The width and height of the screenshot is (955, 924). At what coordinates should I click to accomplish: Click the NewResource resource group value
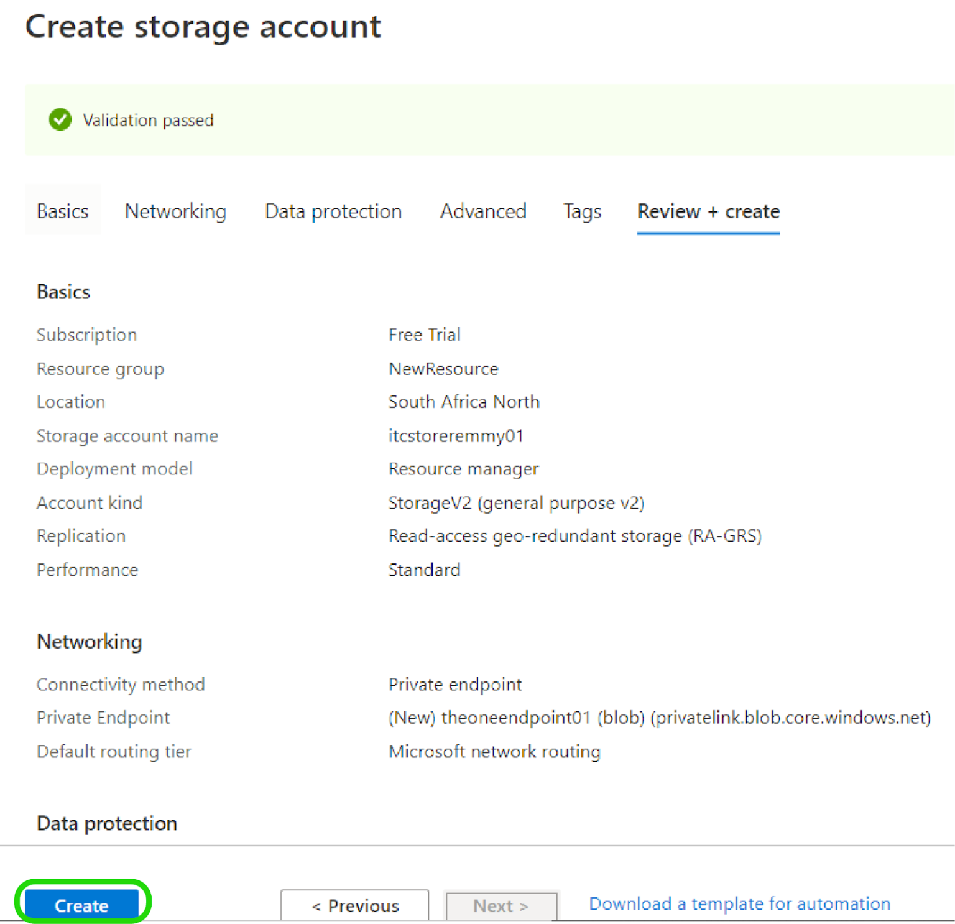pos(443,369)
